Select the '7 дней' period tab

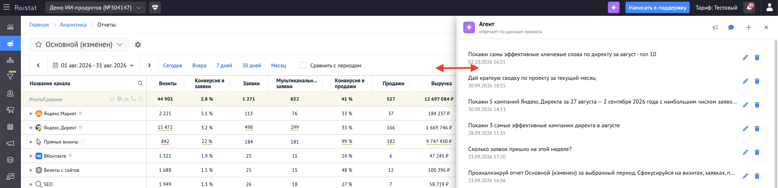point(224,65)
